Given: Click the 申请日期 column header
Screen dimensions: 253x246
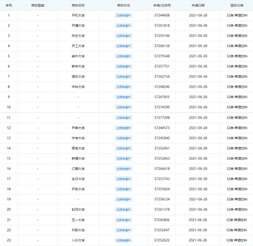Looking at the screenshot, I should (198, 5).
